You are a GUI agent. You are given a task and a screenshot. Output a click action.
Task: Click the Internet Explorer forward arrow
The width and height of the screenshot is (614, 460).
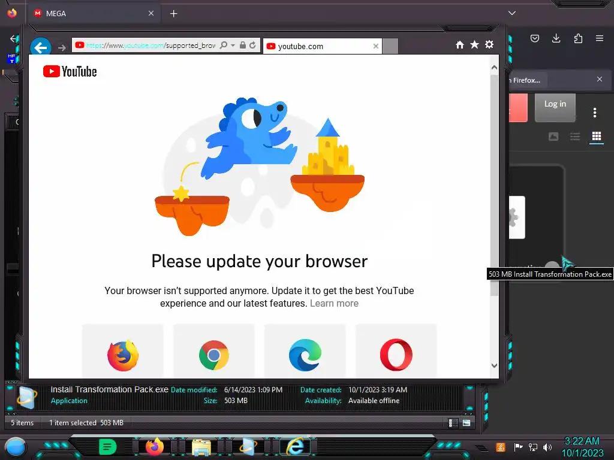[62, 48]
